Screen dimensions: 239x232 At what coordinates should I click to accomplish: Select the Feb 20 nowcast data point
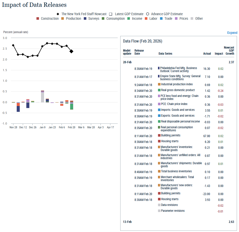(x=71, y=51)
